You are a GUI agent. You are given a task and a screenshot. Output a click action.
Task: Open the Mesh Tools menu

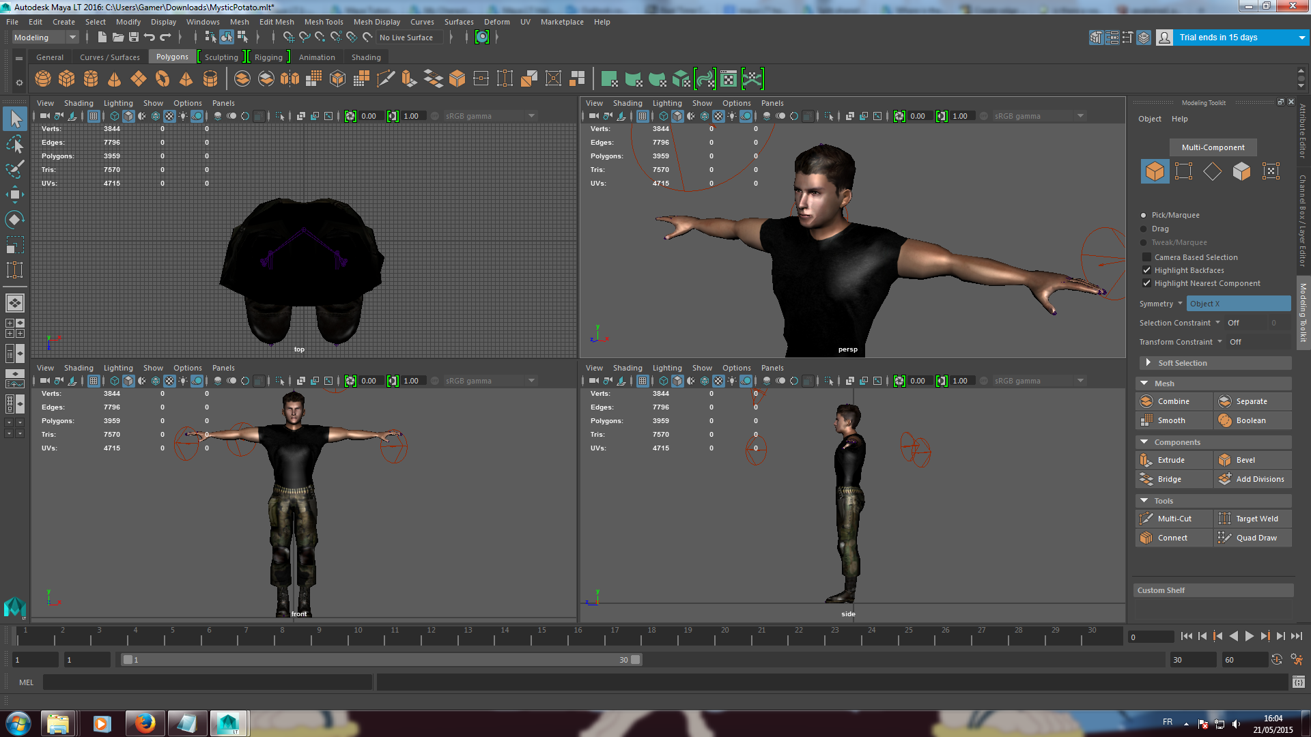point(324,22)
